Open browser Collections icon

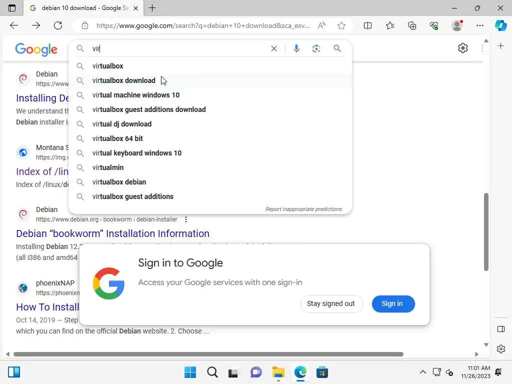(412, 25)
